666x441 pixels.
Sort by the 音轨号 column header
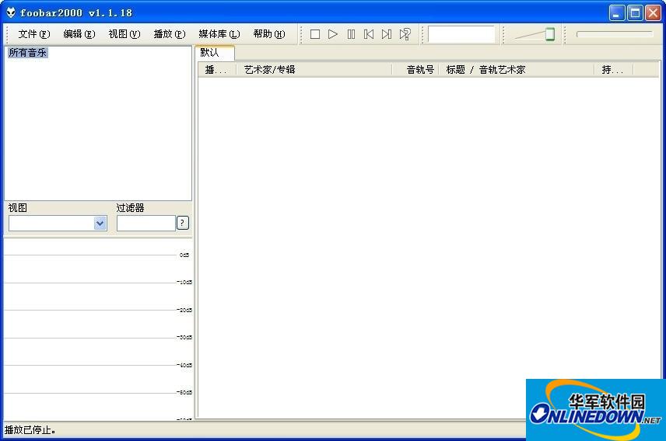coord(415,70)
